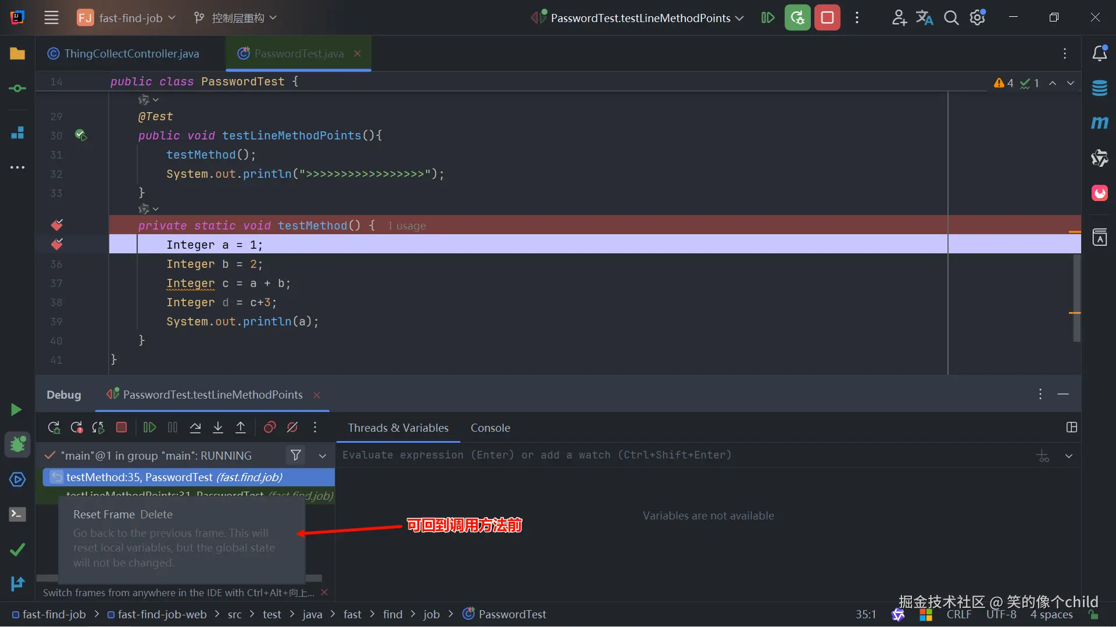Close the PasswordTest.java tab
This screenshot has height=627, width=1116.
357,53
